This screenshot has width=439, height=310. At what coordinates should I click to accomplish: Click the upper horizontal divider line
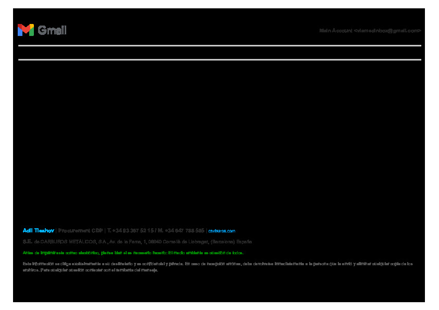pos(219,46)
